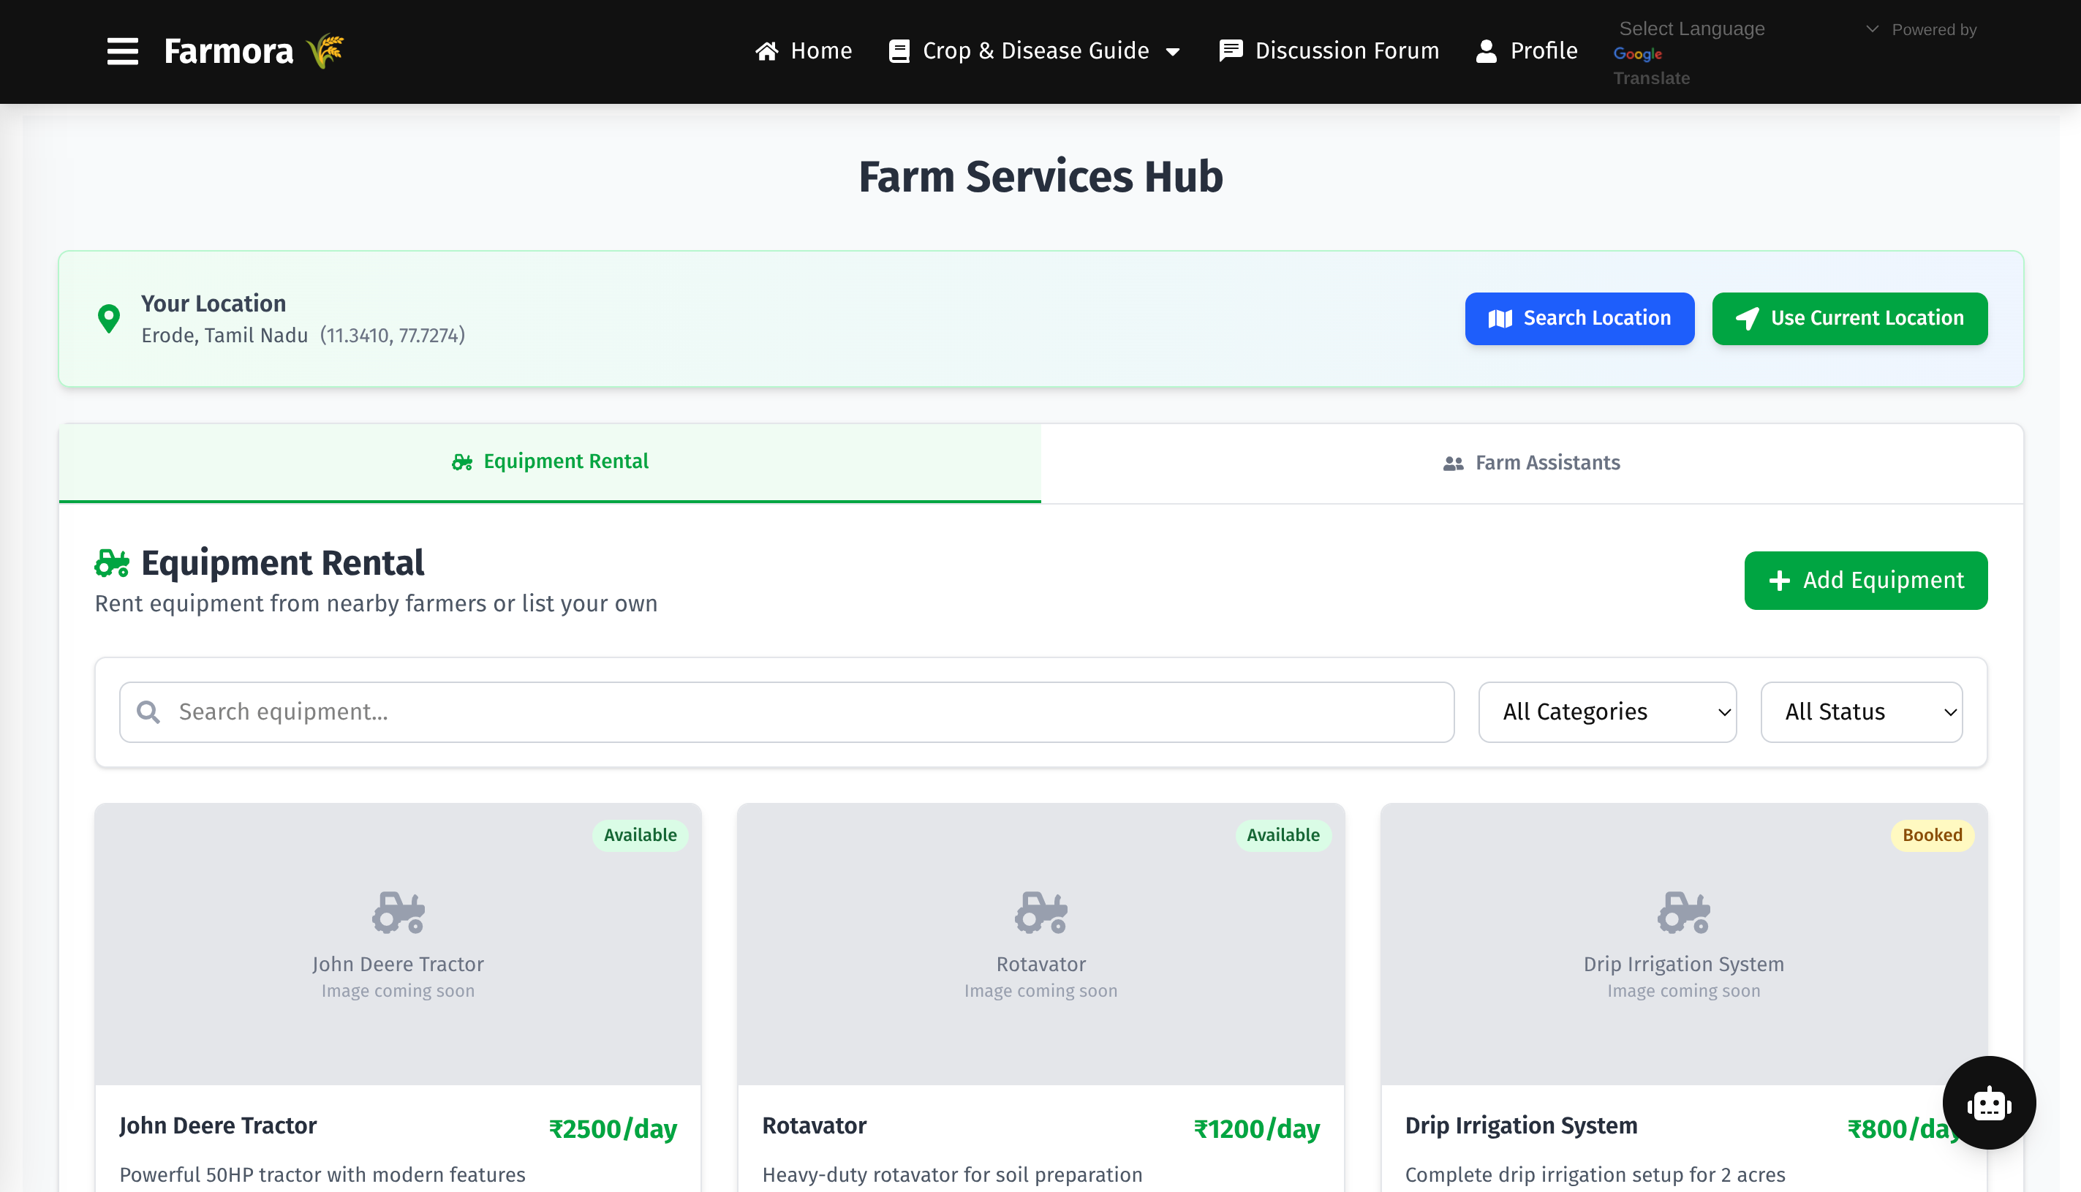This screenshot has height=1192, width=2081.
Task: Click the Farmora wheat logo
Action: 325,50
